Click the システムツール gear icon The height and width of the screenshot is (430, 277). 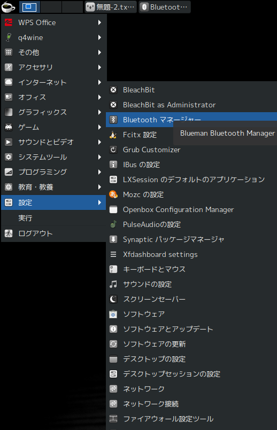9,157
